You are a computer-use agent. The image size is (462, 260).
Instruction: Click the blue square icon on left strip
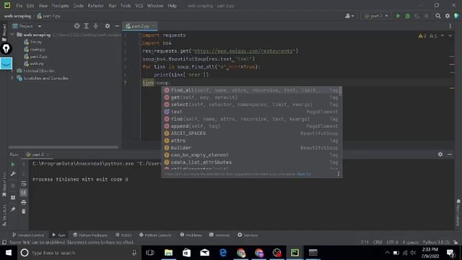[6, 64]
